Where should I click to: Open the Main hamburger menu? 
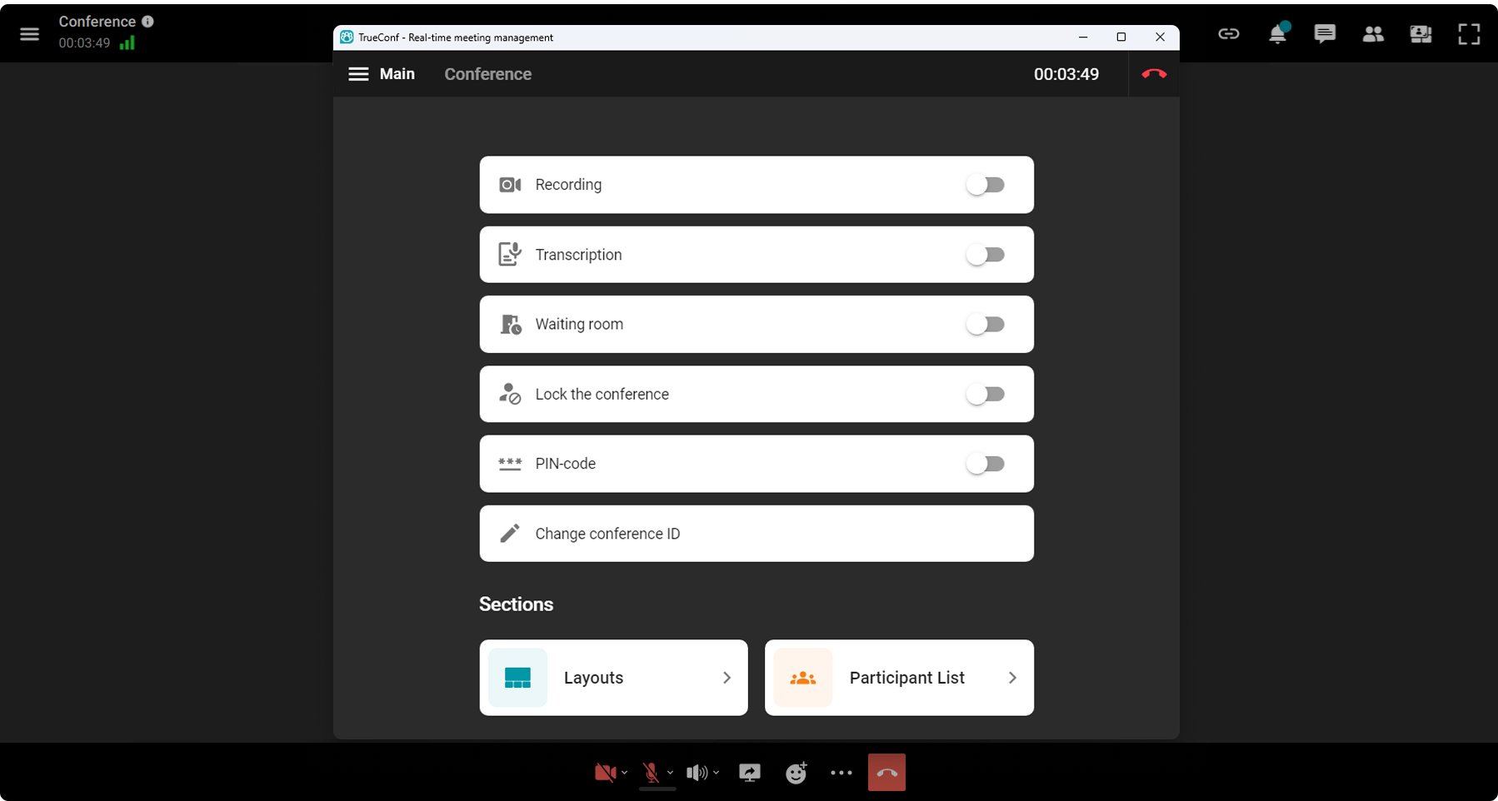click(358, 74)
